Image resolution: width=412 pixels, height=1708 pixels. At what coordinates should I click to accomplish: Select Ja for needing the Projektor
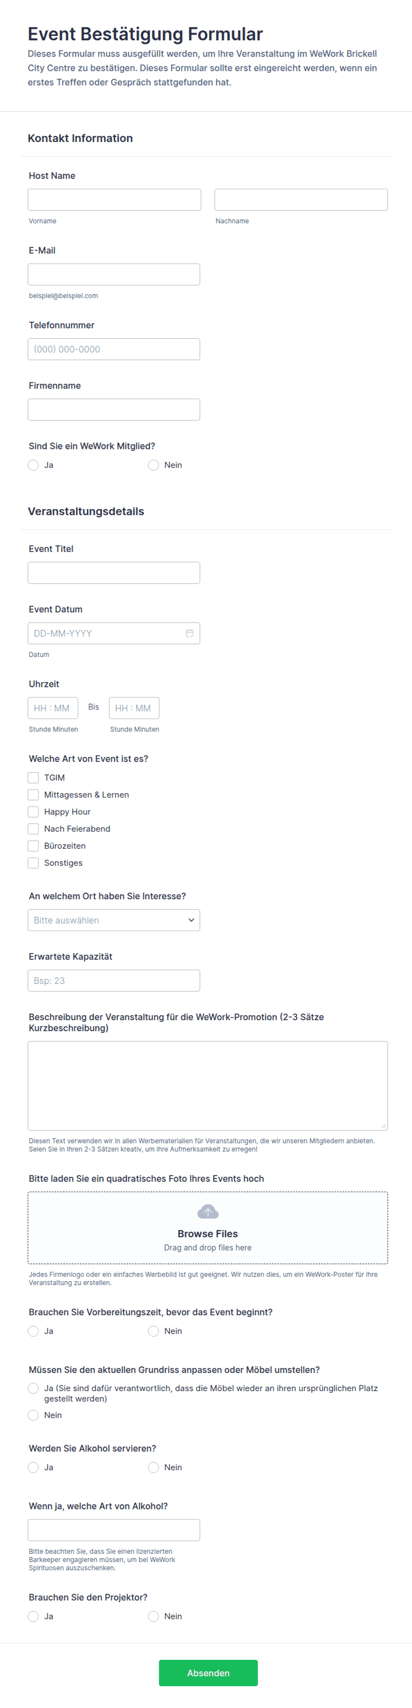coord(33,1617)
